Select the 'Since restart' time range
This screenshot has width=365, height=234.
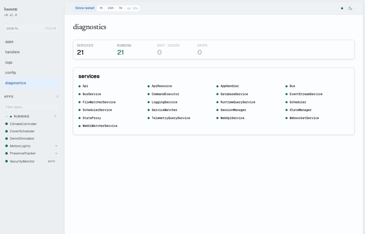(85, 8)
